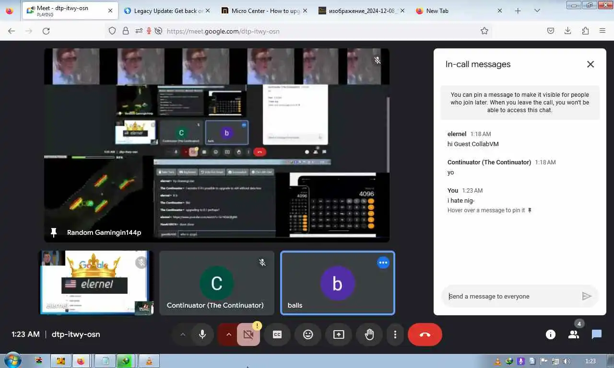This screenshot has width=614, height=368.
Task: Open the meeting details info icon
Action: pos(551,334)
